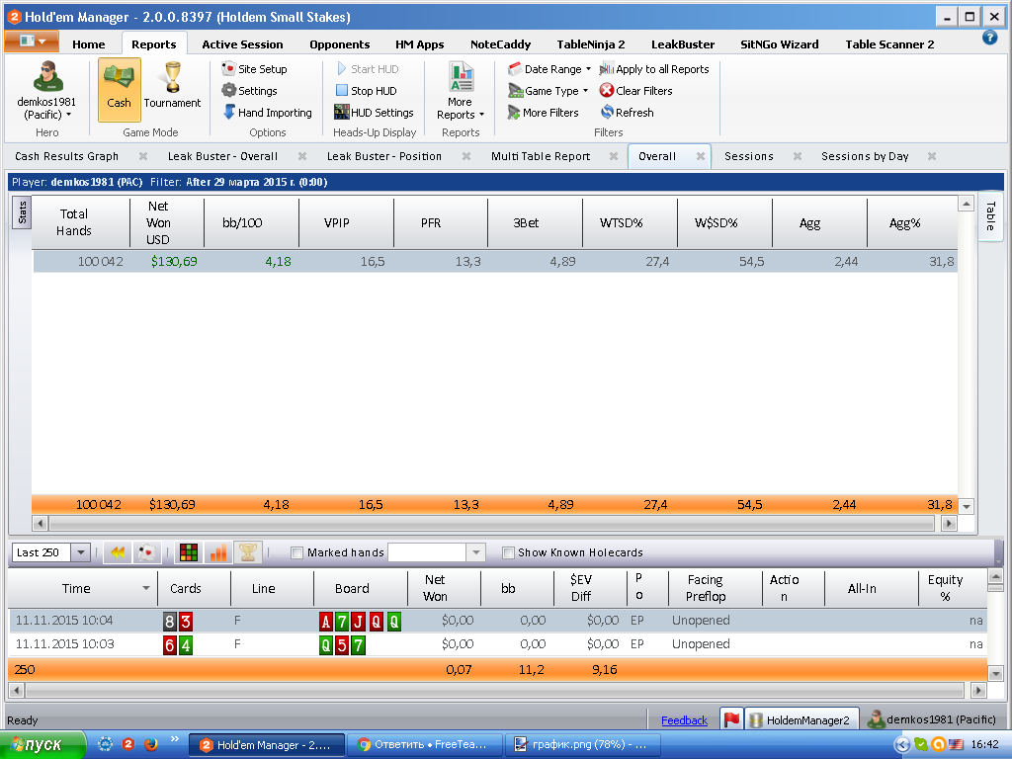This screenshot has height=759, width=1012.
Task: Close Leak Buster - Position tab
Action: (x=466, y=156)
